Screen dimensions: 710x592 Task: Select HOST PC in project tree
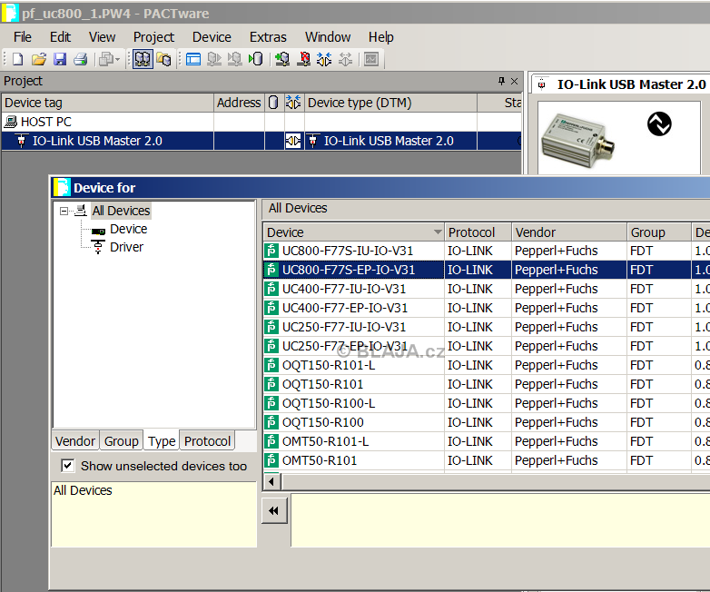45,122
